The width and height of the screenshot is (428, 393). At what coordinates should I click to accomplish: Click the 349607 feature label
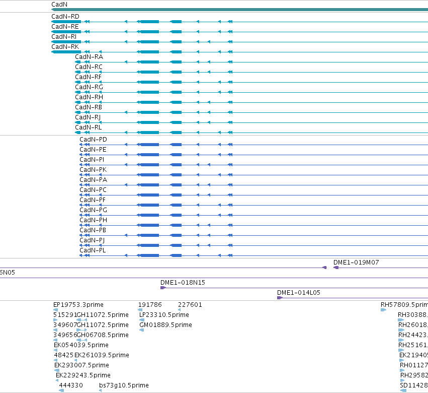click(65, 325)
